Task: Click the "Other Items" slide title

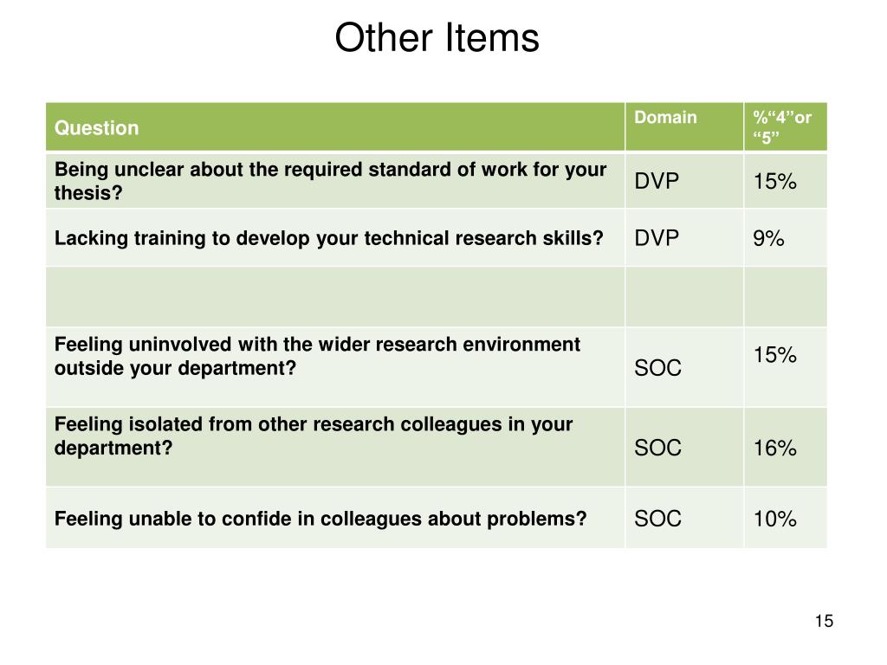Action: pyautogui.click(x=437, y=38)
